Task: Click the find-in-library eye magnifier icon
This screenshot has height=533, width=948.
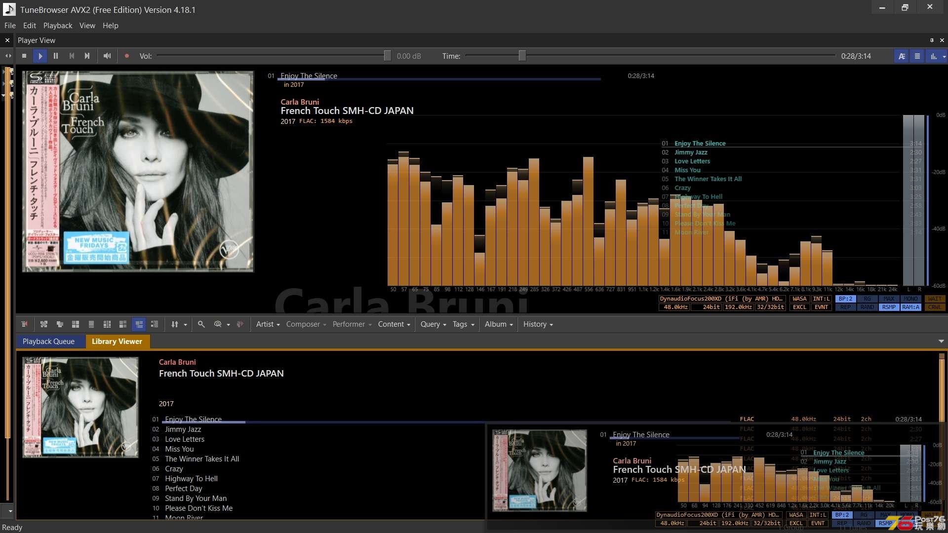Action: (218, 324)
